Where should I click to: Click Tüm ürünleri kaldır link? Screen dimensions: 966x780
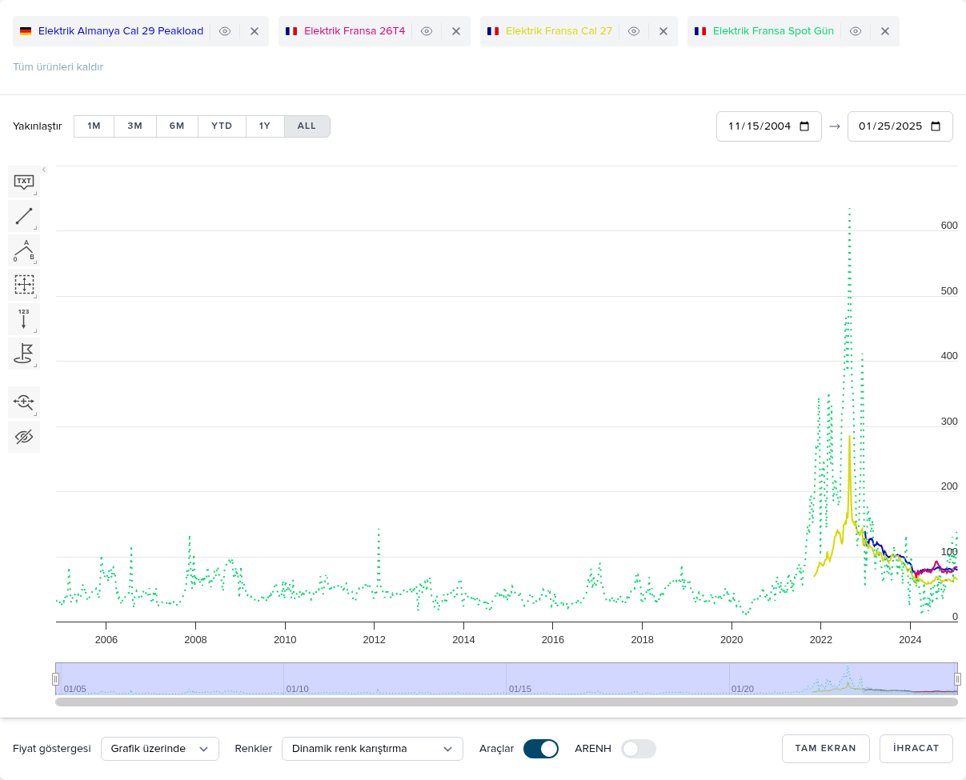click(x=58, y=67)
